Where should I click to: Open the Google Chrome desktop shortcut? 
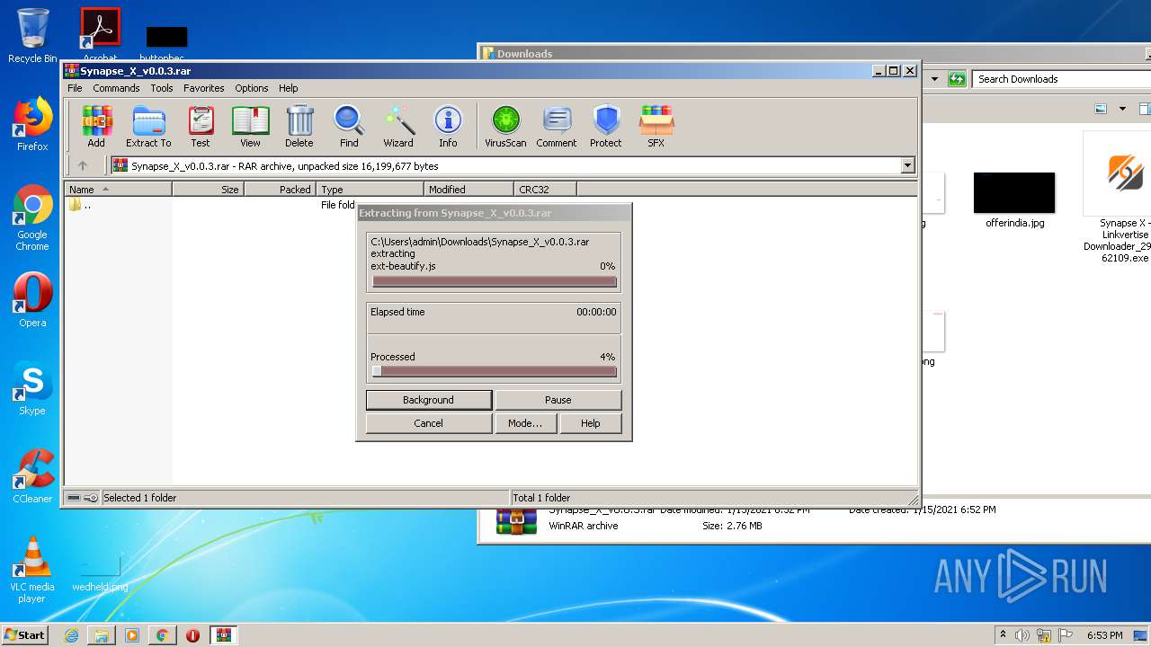32,218
